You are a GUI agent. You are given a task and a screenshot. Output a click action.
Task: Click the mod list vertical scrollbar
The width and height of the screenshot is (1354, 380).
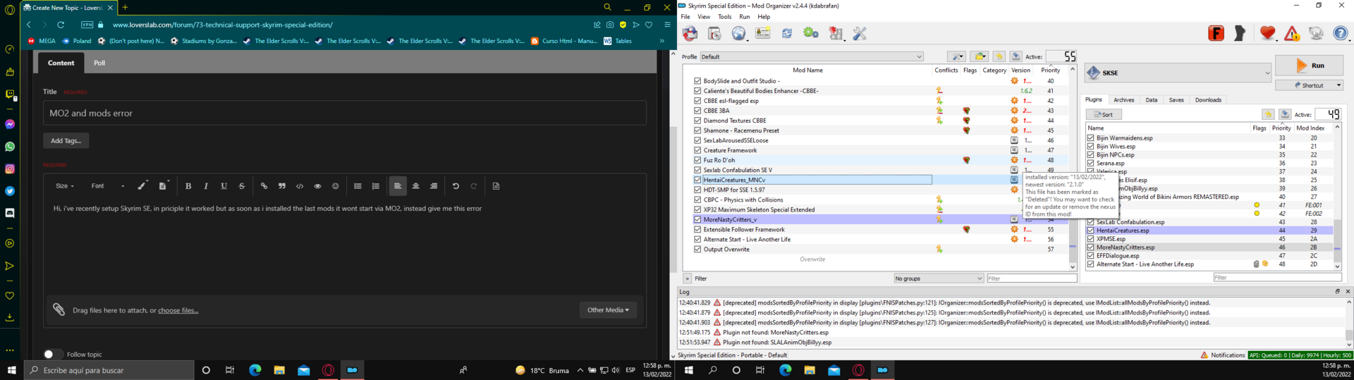pyautogui.click(x=1073, y=168)
